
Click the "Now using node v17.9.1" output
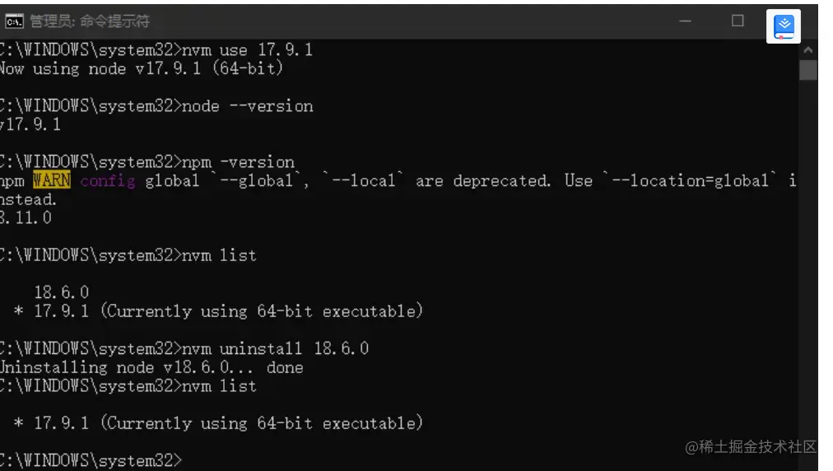point(141,69)
